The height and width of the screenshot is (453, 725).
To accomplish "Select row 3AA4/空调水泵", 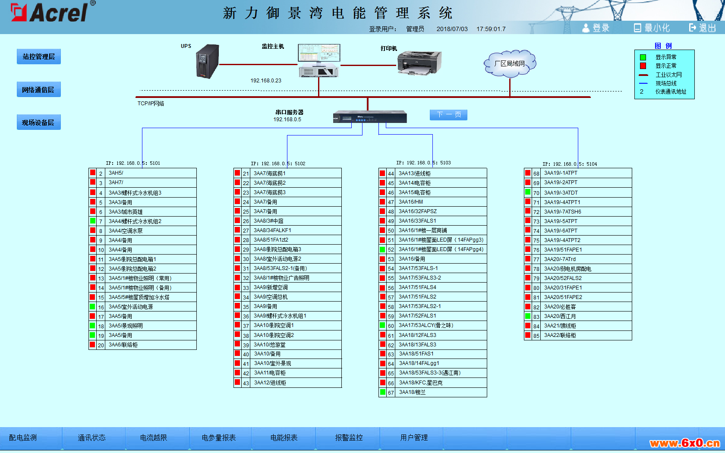I will [142, 230].
